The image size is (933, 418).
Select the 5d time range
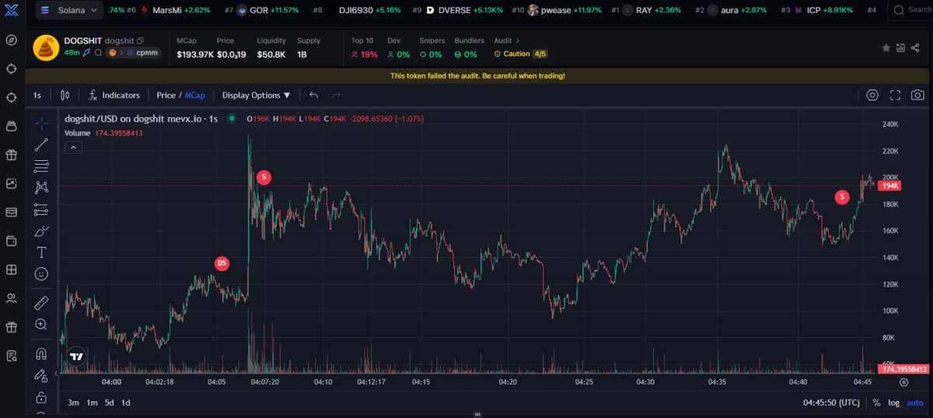pos(110,402)
